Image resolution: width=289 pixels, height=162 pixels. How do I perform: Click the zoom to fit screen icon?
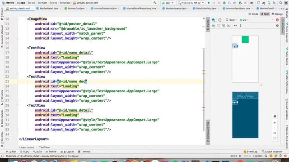[x=275, y=139]
